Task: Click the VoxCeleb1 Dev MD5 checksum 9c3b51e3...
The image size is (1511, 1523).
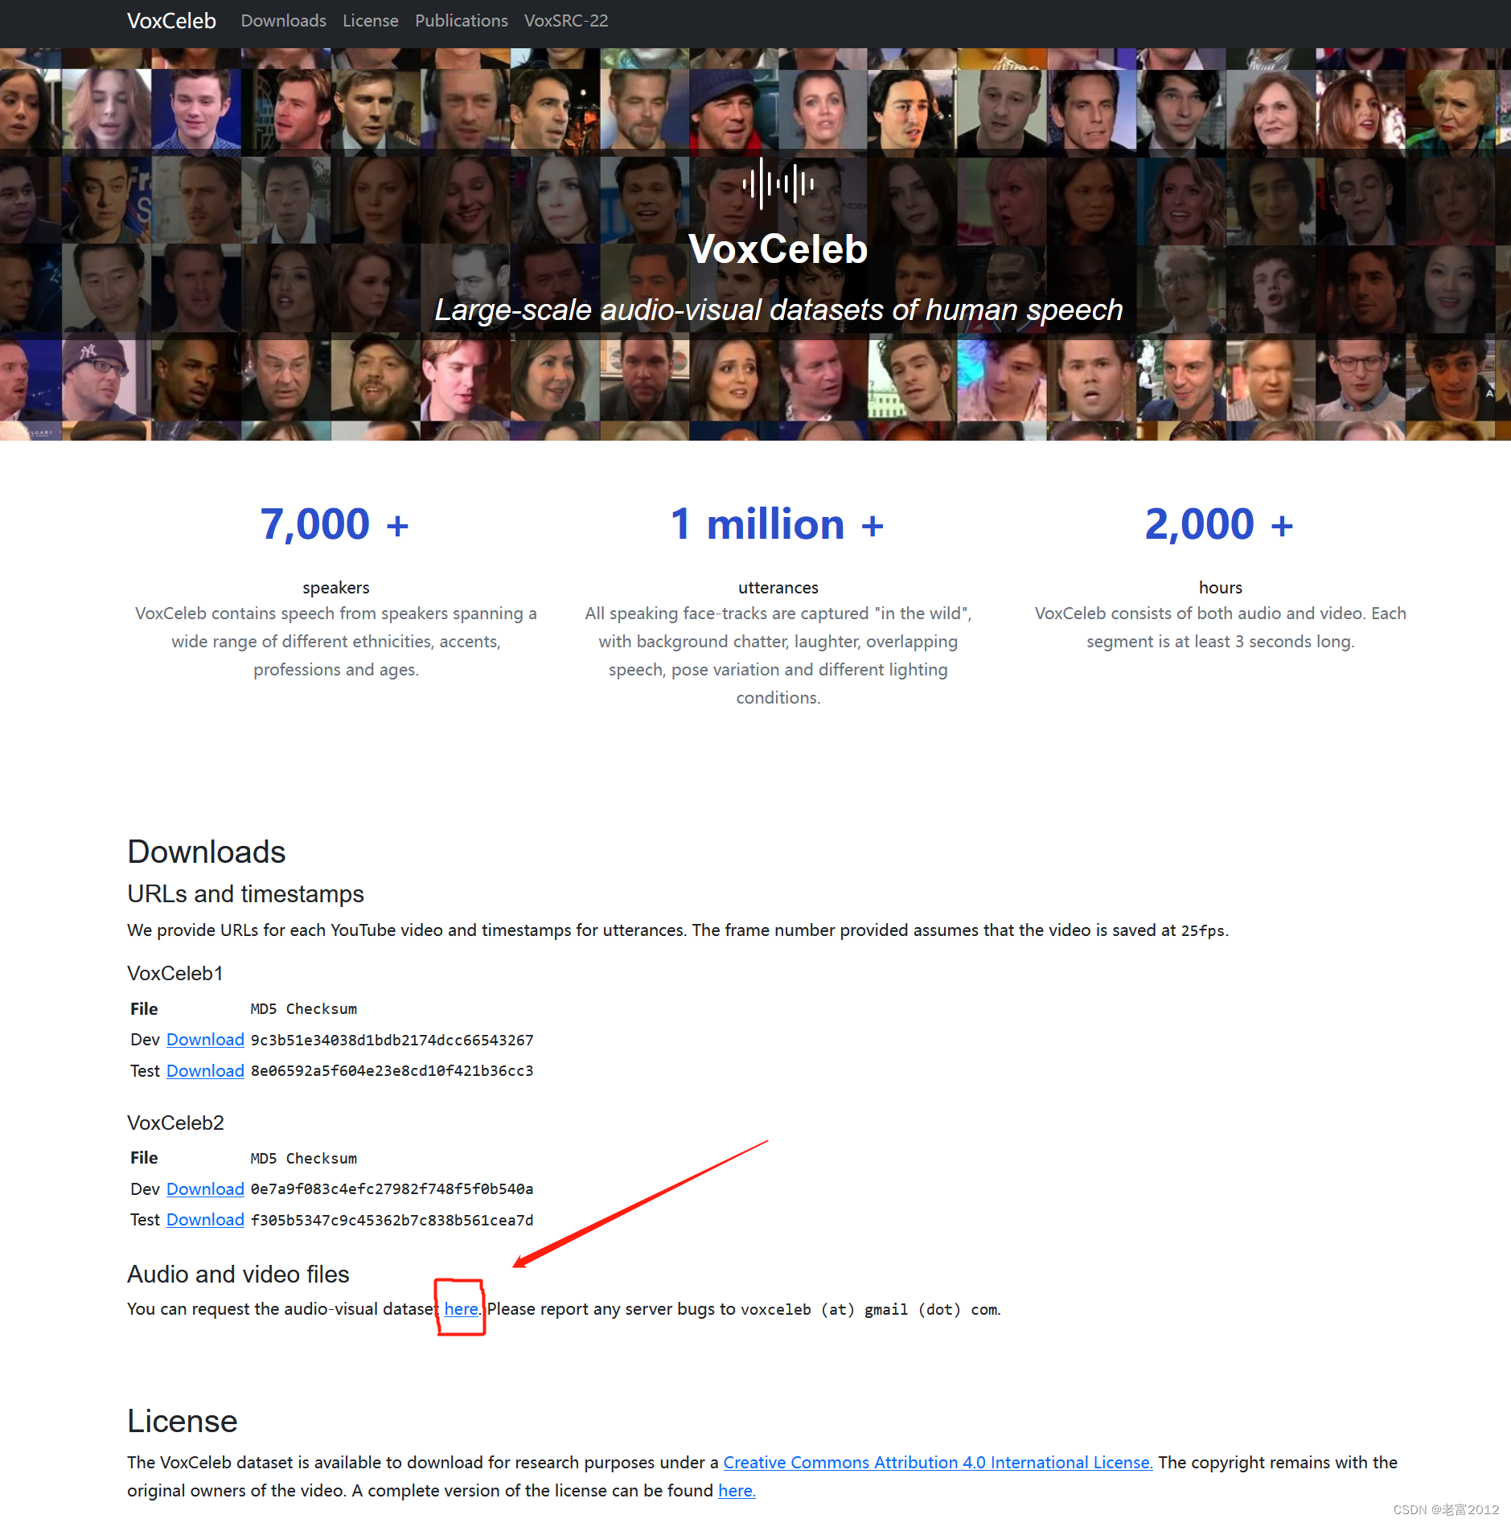Action: click(x=392, y=1041)
